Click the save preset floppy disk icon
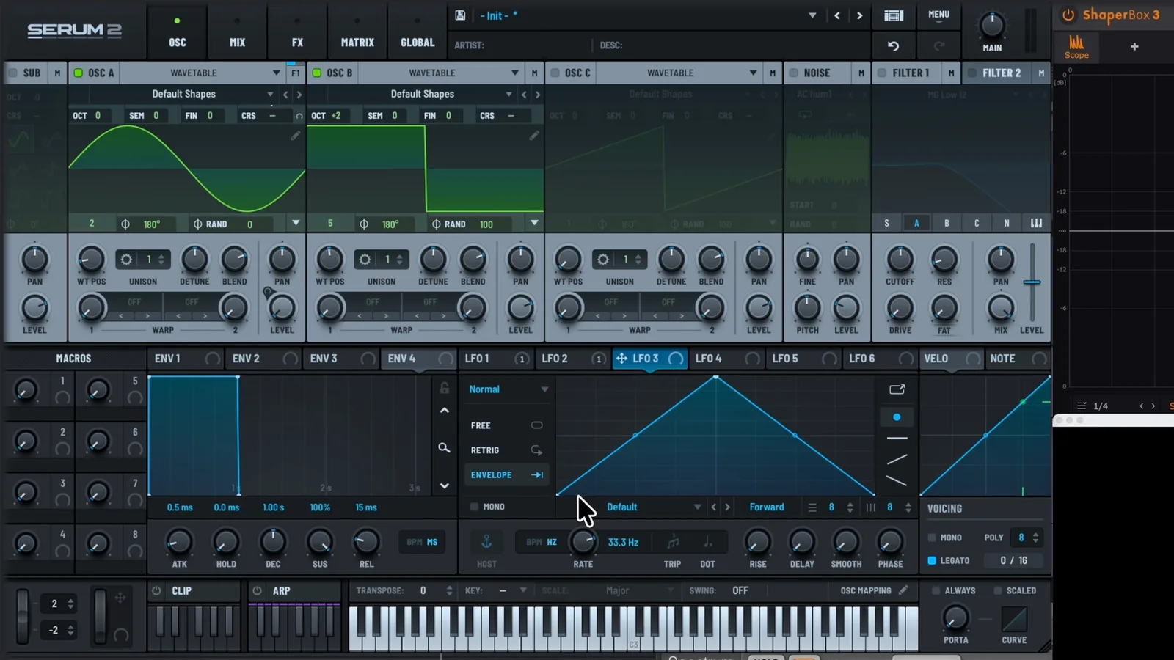 (460, 15)
